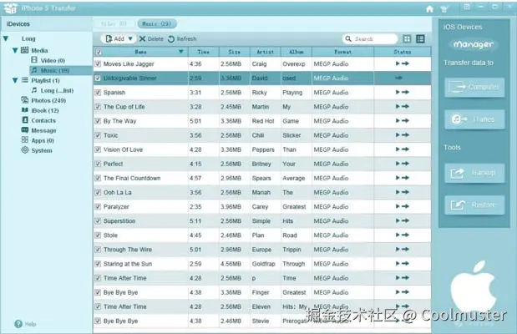Click the Backup tool button

coord(474,173)
